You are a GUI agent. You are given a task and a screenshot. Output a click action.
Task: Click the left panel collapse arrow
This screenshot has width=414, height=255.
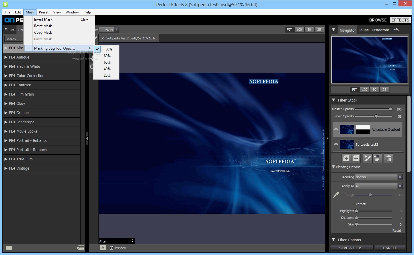87,139
